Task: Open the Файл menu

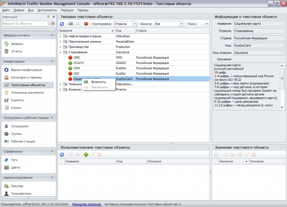Action: [x=6, y=10]
